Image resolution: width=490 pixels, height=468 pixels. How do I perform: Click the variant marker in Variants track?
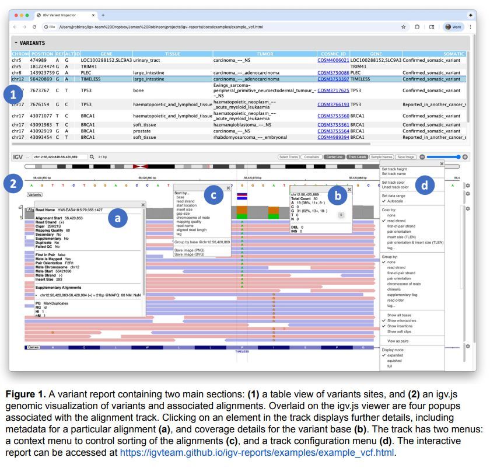pos(242,196)
